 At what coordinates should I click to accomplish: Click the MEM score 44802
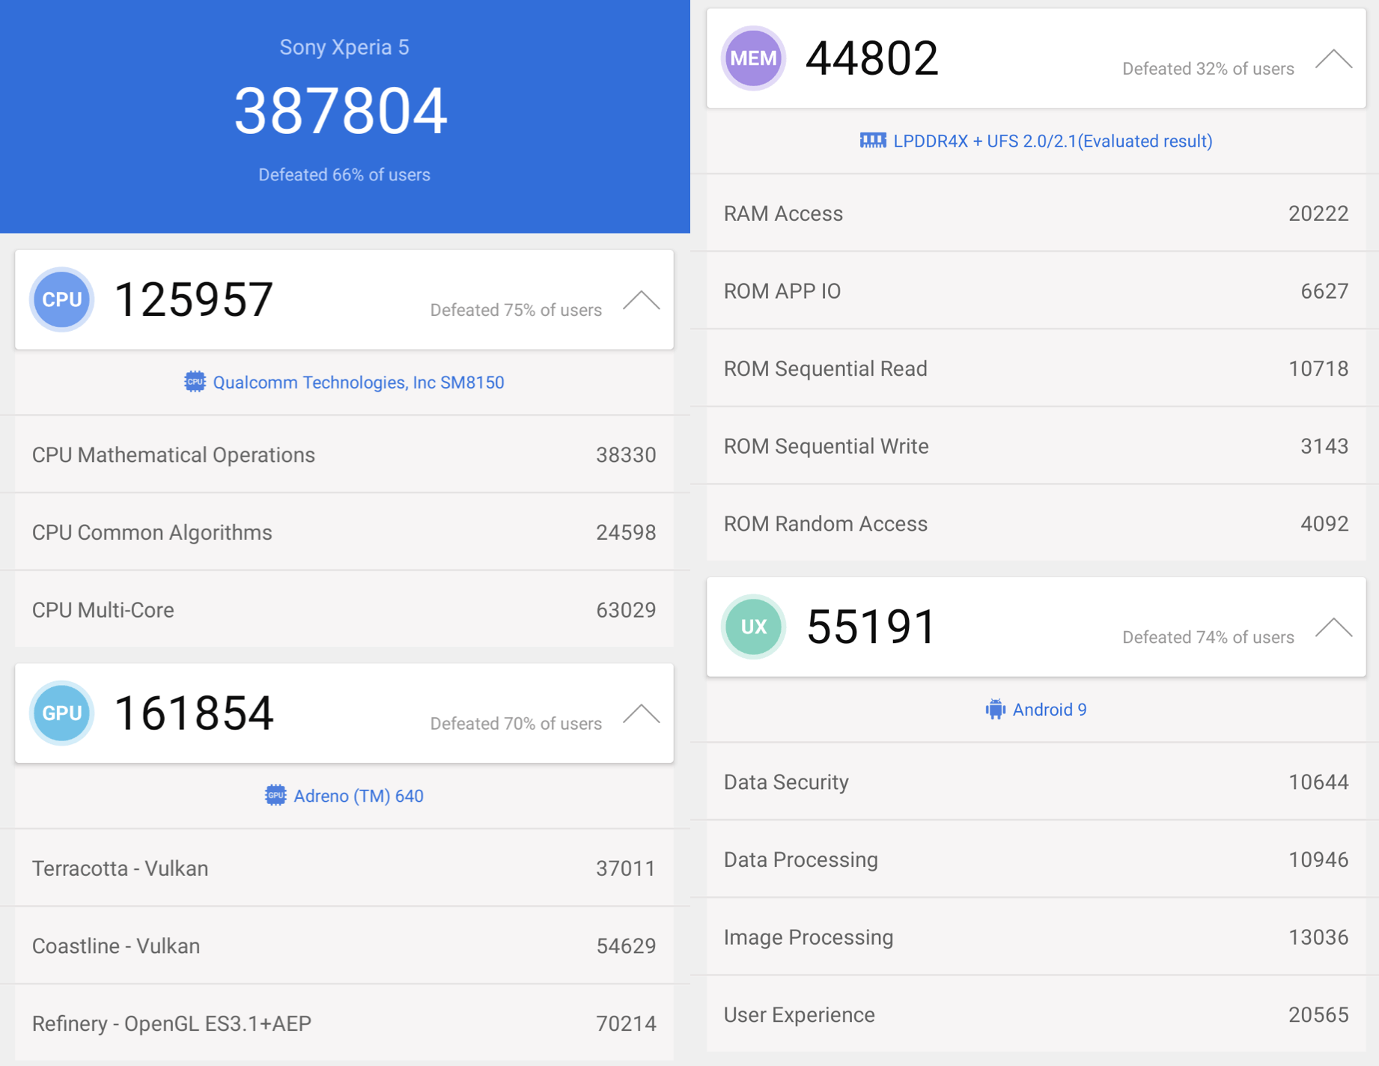coord(871,58)
